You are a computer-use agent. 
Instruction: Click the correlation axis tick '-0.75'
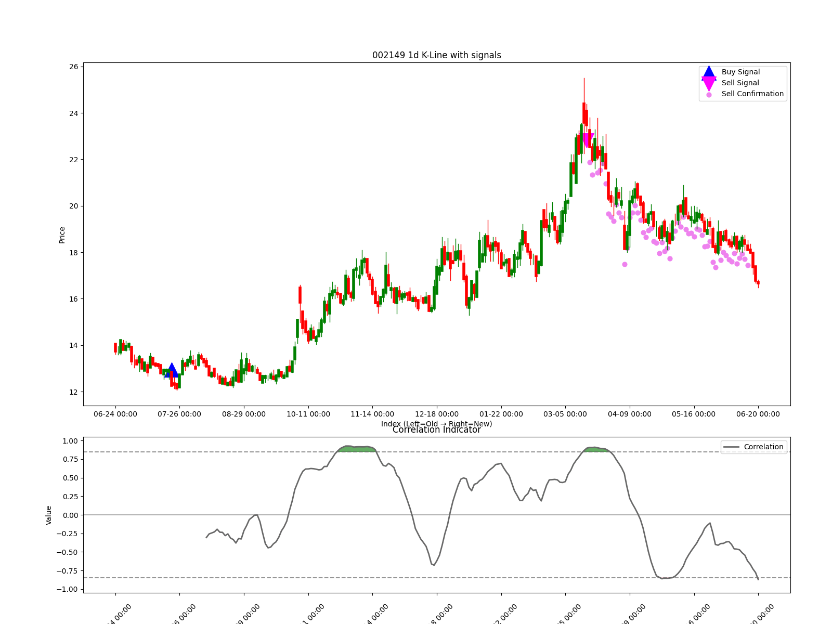point(68,571)
